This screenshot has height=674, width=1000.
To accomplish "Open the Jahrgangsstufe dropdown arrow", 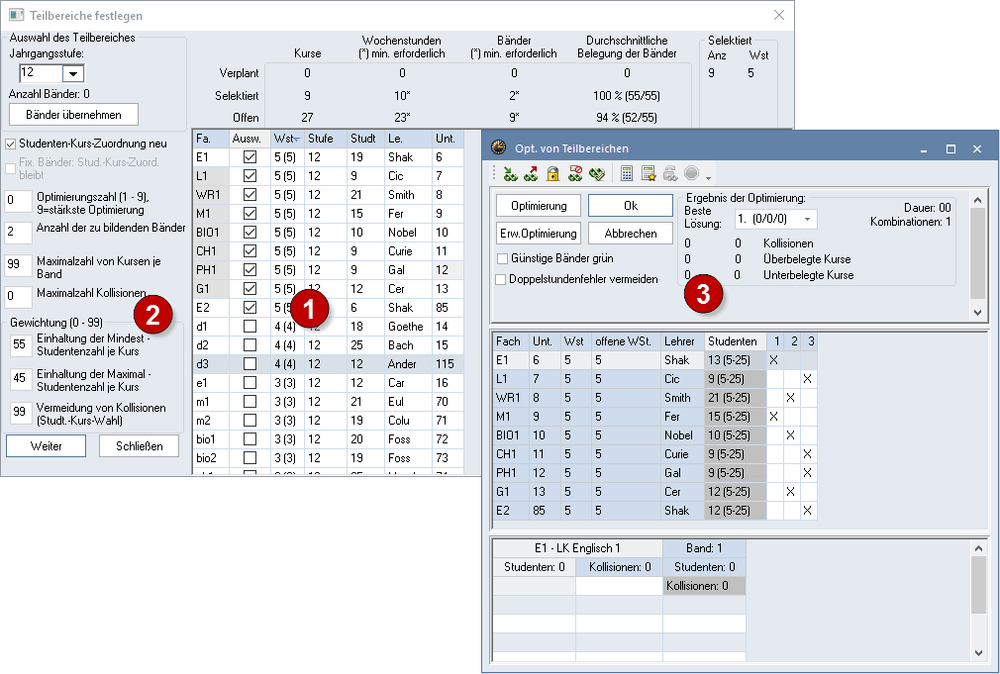I will coord(73,73).
